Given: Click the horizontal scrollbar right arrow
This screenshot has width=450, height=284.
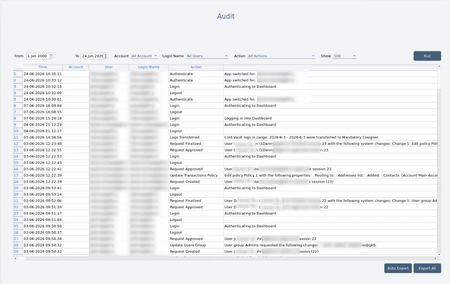Looking at the screenshot, I should pos(435,259).
